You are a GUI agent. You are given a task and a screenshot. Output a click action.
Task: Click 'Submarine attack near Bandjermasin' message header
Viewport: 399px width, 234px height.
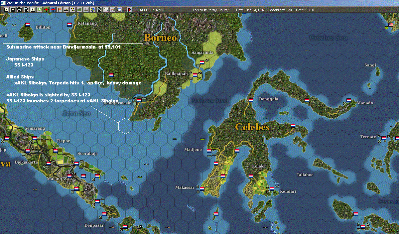coord(64,47)
